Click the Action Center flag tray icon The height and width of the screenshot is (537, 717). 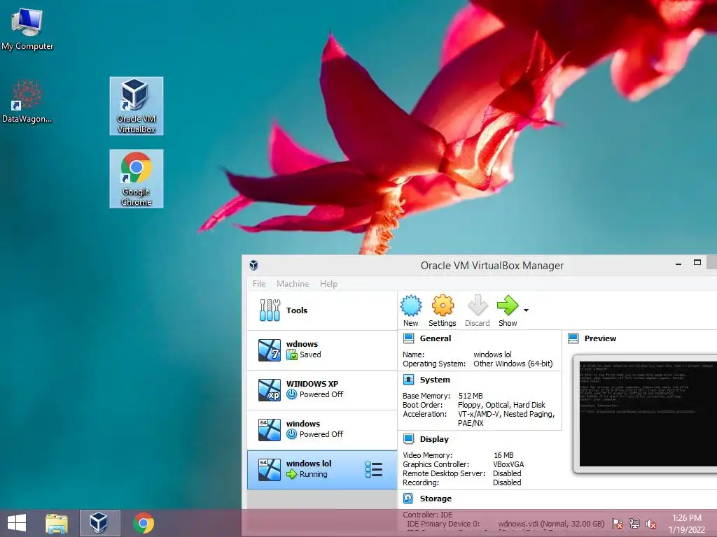618,524
